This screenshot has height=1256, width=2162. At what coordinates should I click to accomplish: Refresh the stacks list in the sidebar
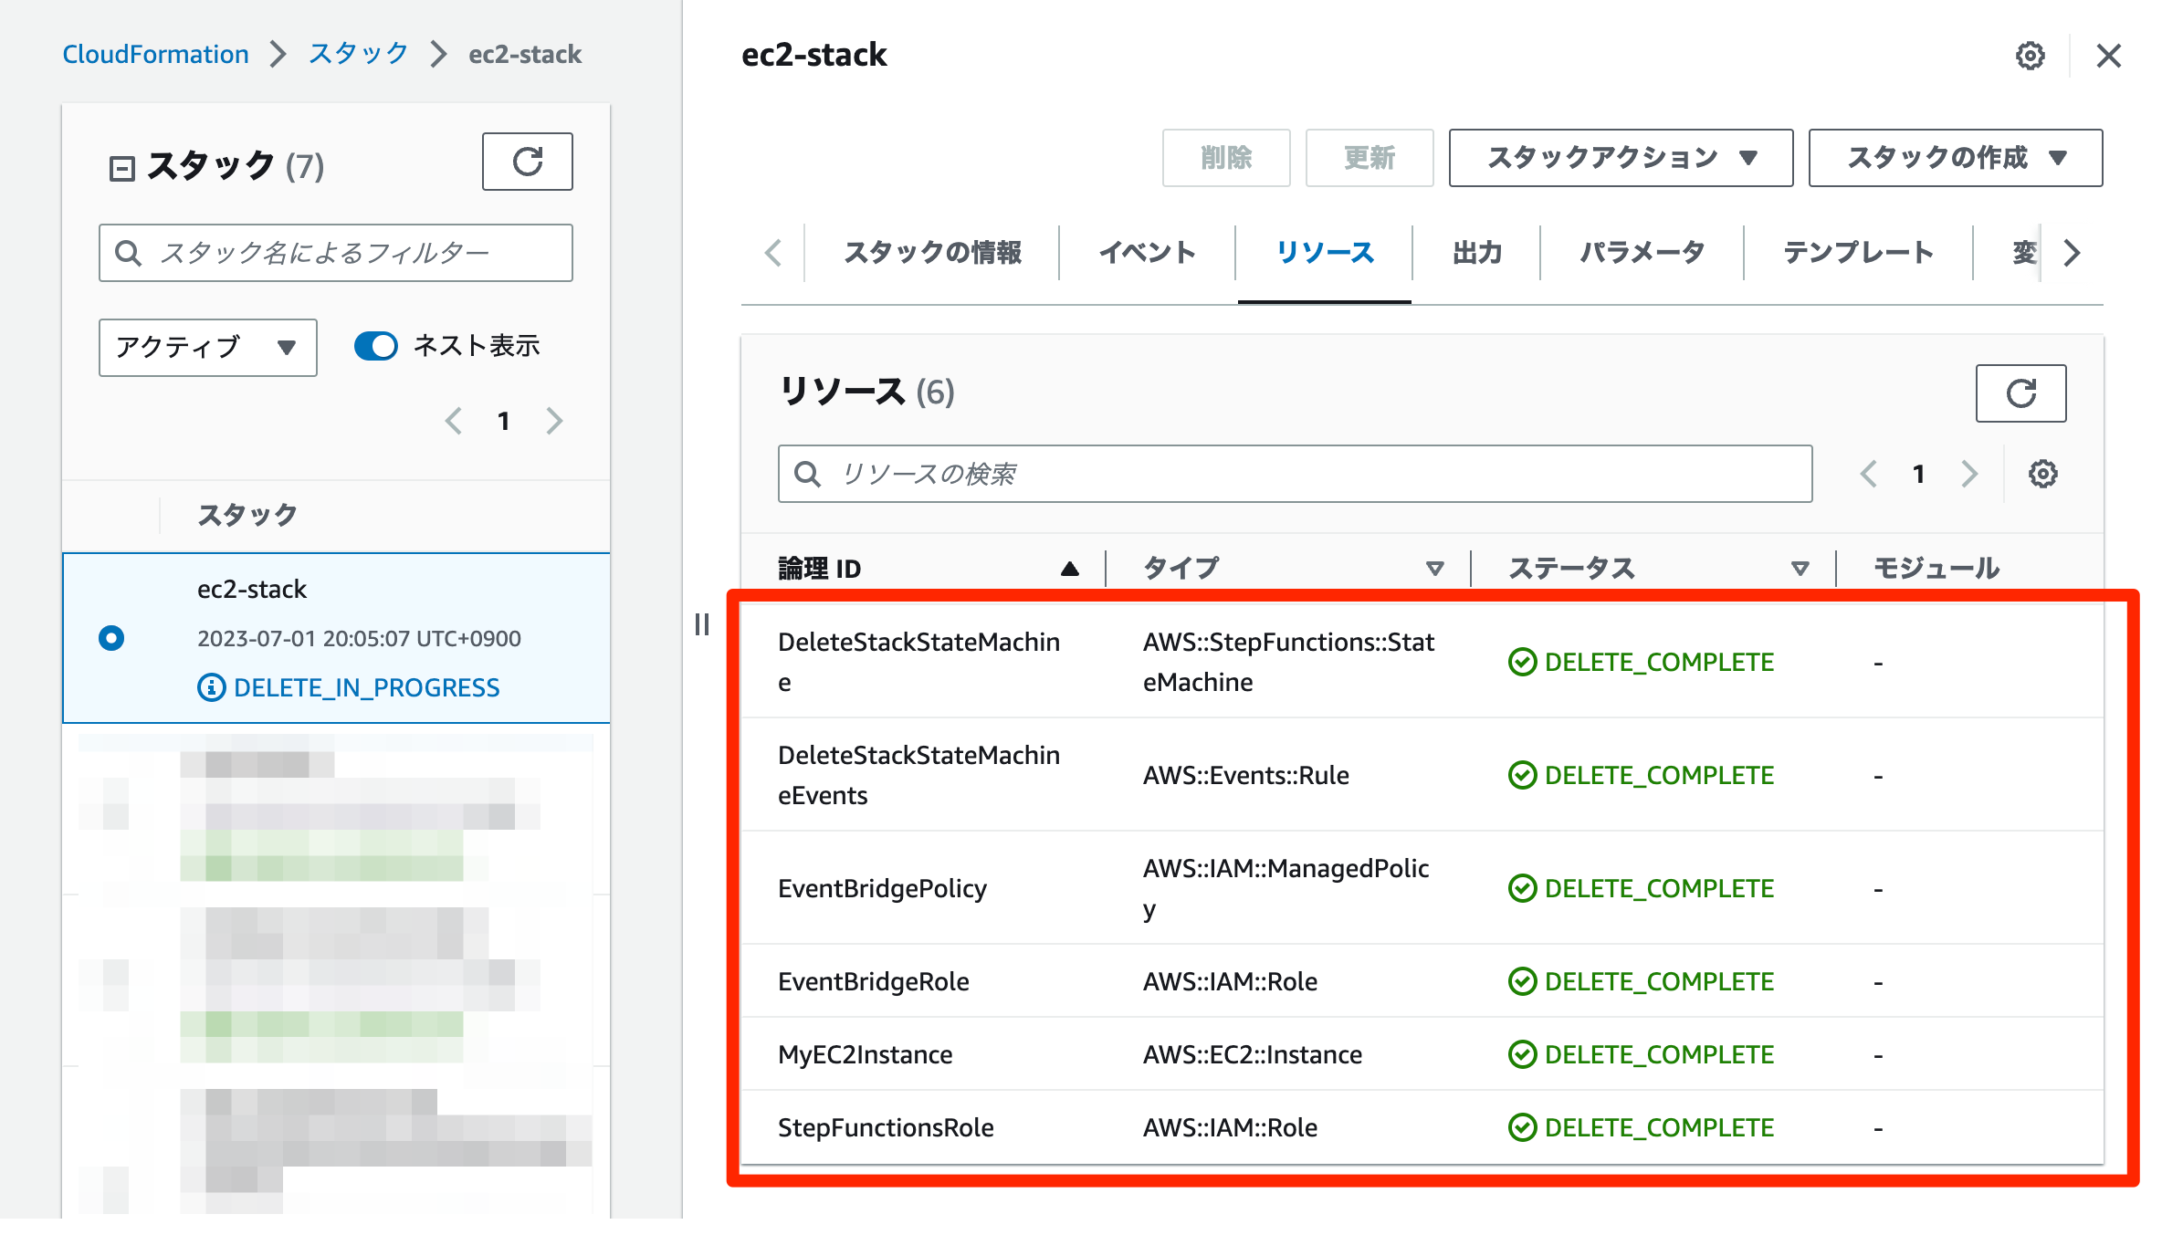(x=527, y=162)
